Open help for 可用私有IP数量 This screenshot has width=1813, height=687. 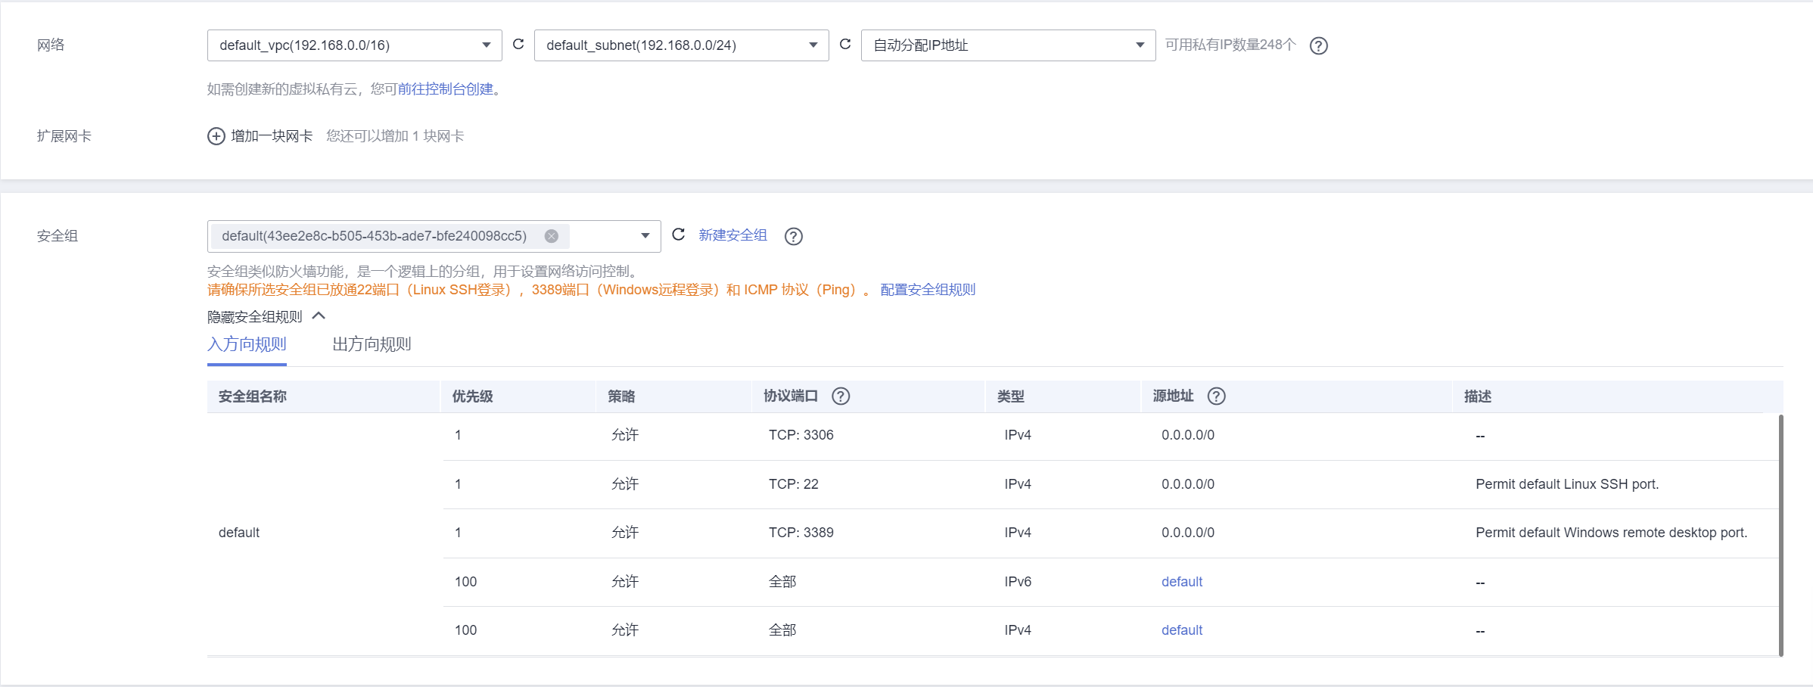[x=1319, y=45]
